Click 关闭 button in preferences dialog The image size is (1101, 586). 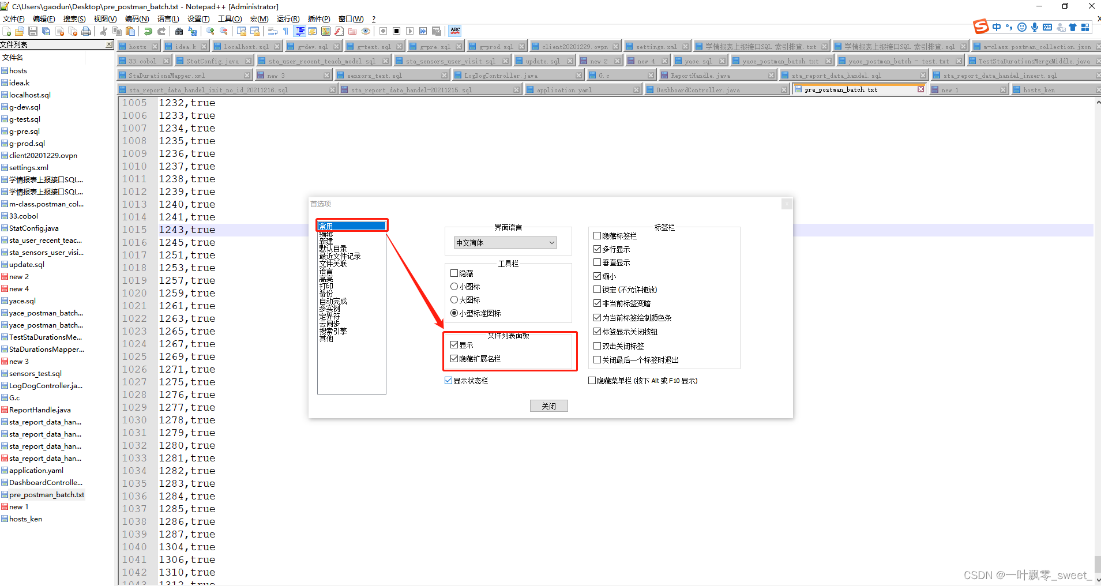[x=548, y=406]
